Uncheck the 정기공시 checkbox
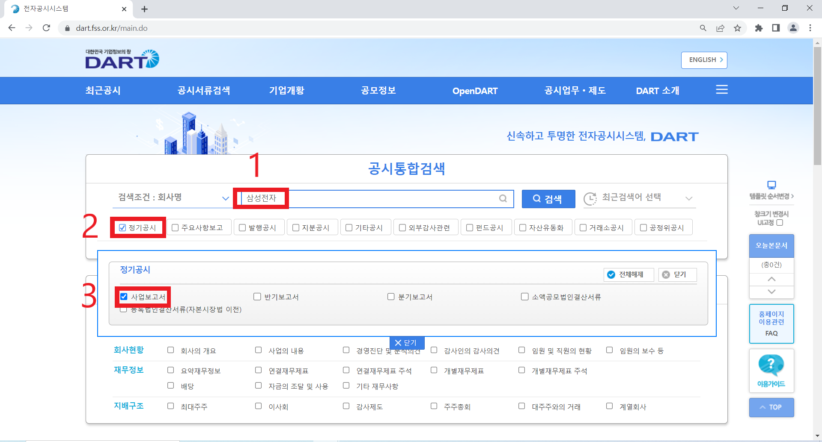The width and height of the screenshot is (822, 442). [x=122, y=227]
